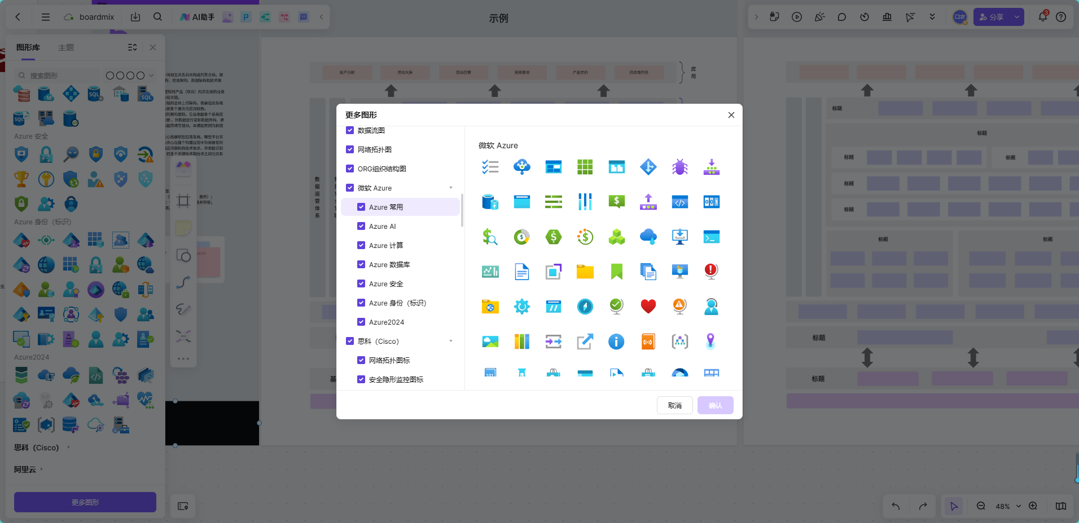
Task: Zoom out with the minus magnifier
Action: point(981,506)
